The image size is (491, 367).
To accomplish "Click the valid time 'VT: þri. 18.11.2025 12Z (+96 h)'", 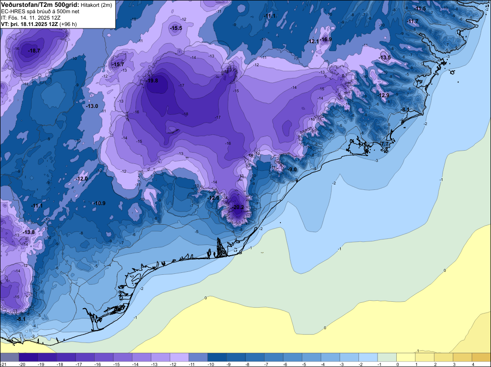I will pos(39,24).
